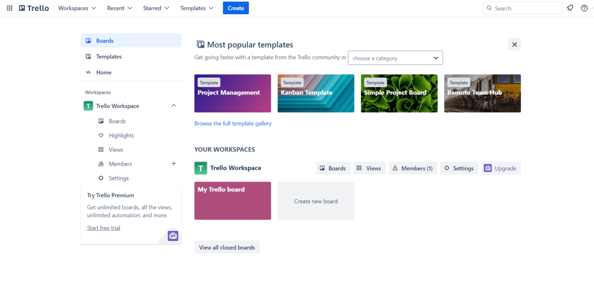Open the Templates menu in the navbar
The image size is (594, 285).
(x=197, y=8)
